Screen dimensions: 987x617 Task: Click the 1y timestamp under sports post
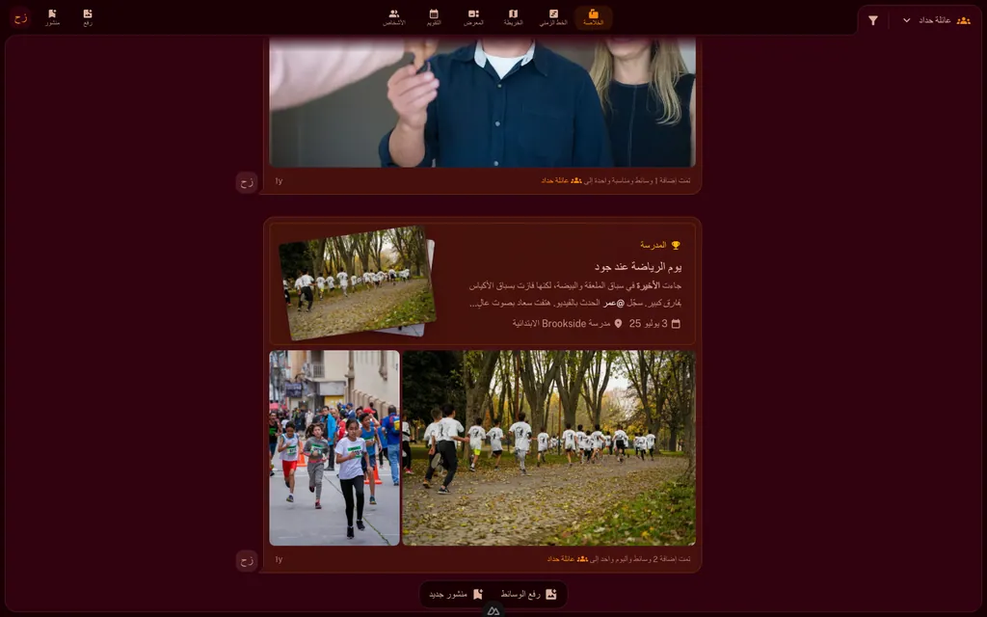point(279,559)
